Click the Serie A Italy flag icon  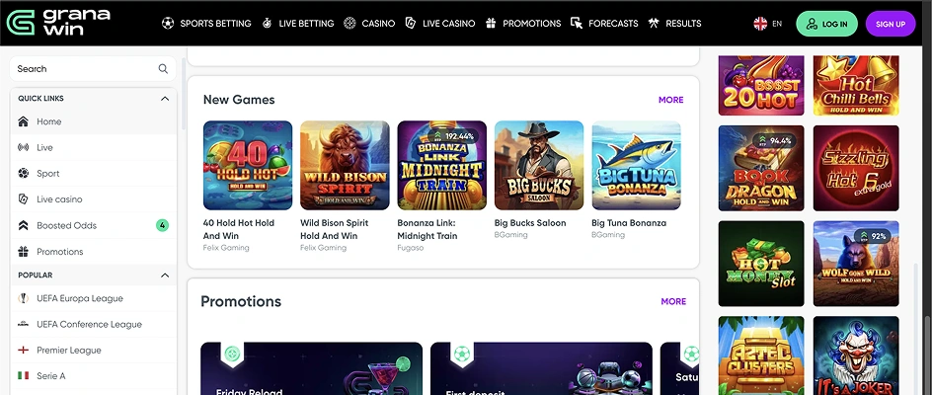[23, 376]
